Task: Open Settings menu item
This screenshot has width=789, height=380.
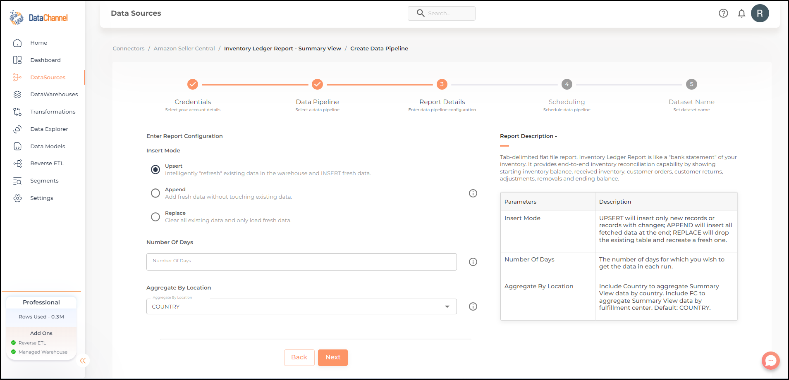Action: pos(42,198)
